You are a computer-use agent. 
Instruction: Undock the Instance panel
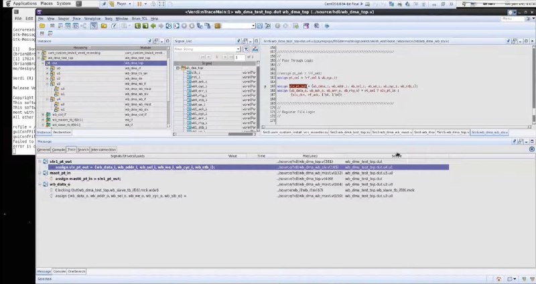[156, 41]
